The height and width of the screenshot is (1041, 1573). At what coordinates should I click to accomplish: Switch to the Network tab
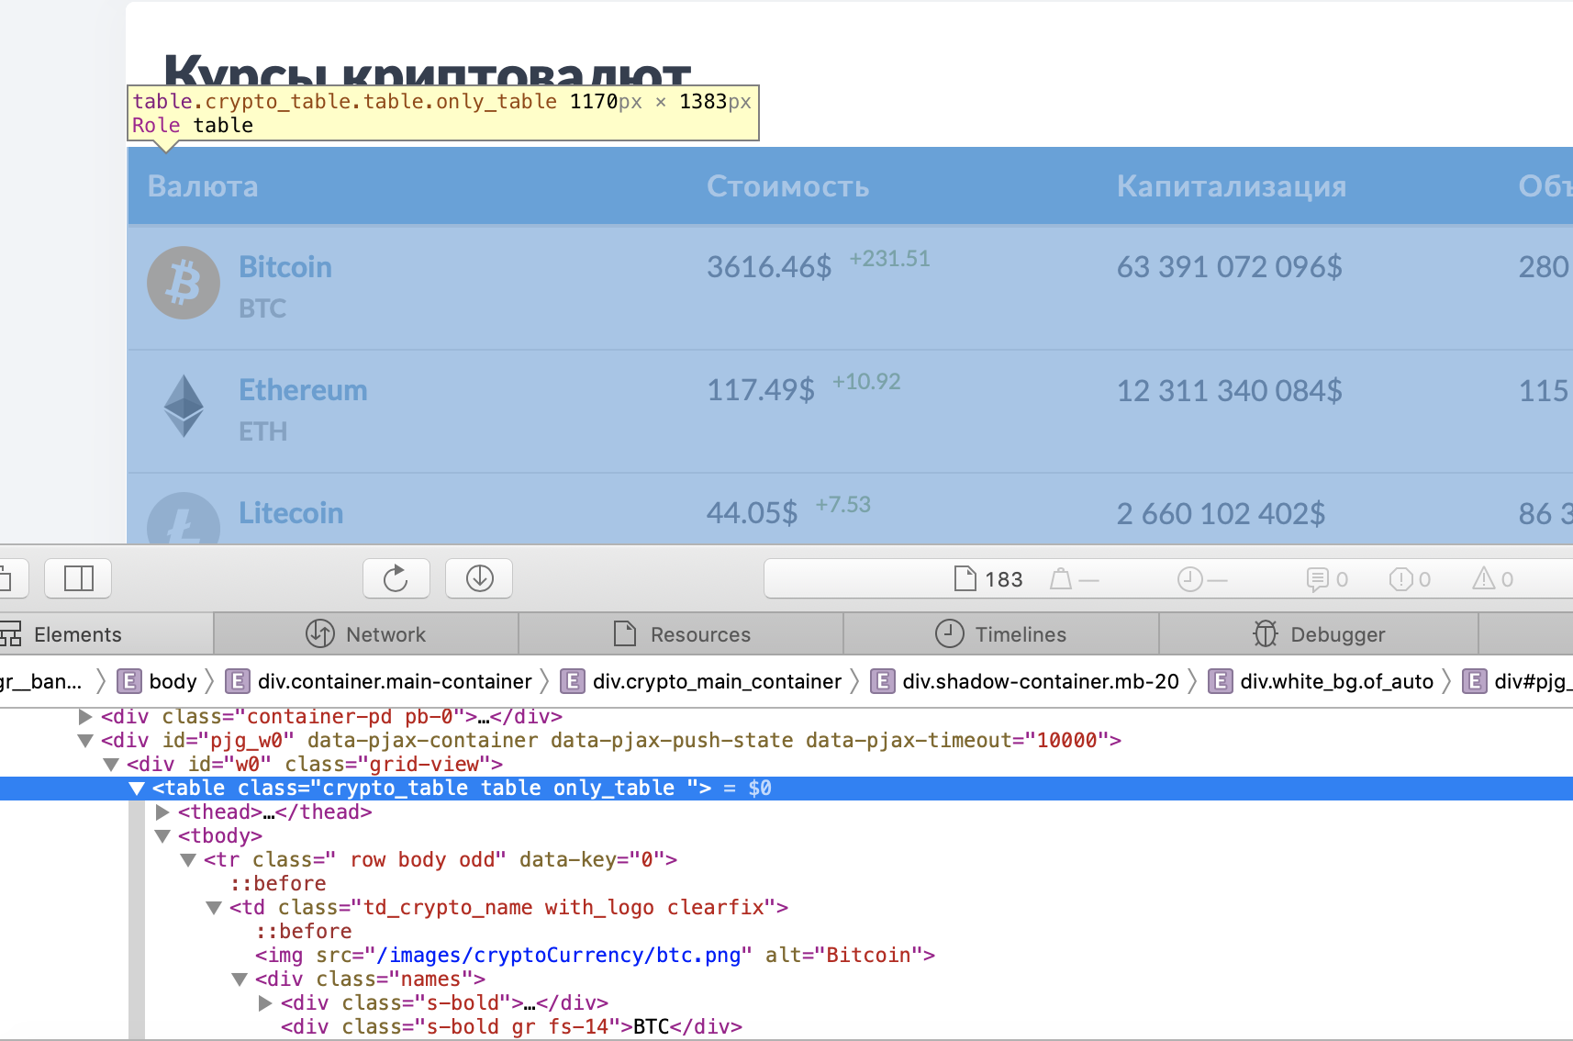tap(365, 634)
